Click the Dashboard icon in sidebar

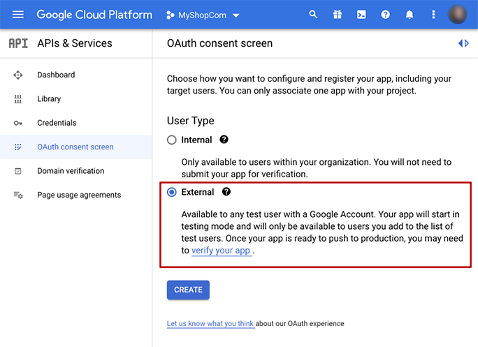coord(18,75)
